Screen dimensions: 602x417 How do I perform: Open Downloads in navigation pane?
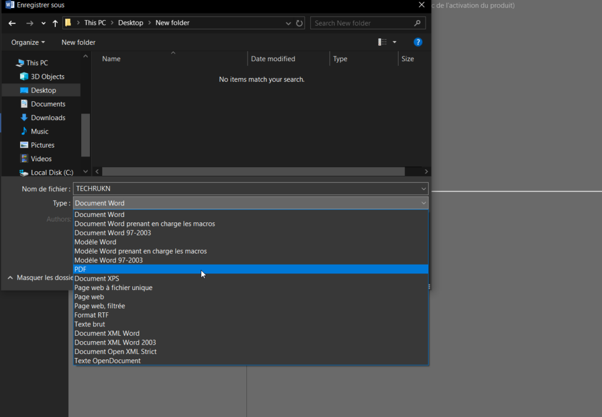tap(48, 118)
